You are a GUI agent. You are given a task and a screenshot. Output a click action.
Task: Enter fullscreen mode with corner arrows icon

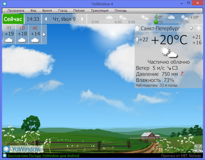click(198, 148)
